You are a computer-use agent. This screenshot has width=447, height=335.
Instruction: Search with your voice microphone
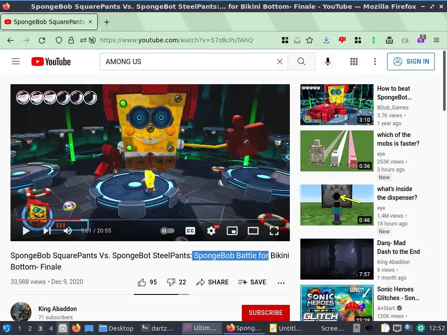pos(328,62)
